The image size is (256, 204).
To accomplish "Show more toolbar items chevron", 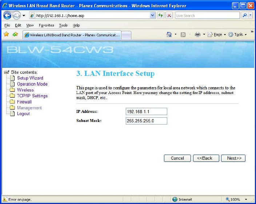I will (252, 32).
